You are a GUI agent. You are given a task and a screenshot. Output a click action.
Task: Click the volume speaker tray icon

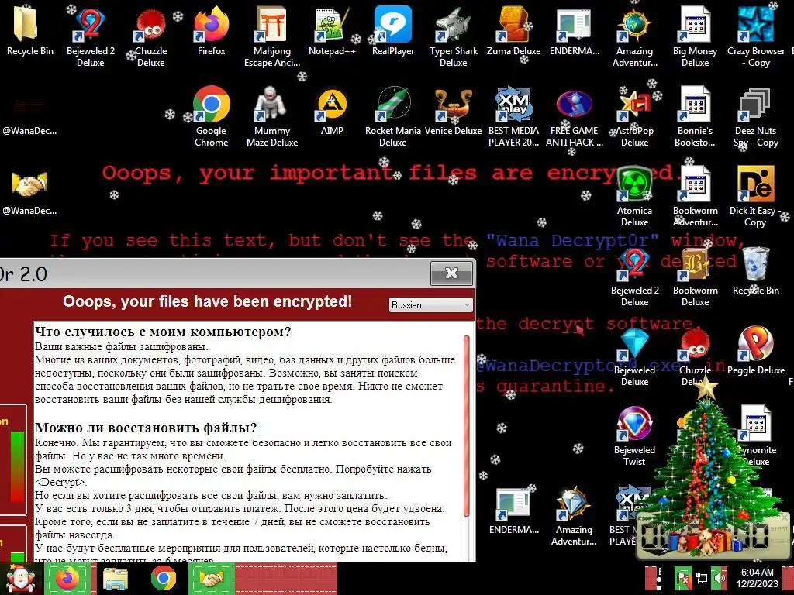click(719, 577)
